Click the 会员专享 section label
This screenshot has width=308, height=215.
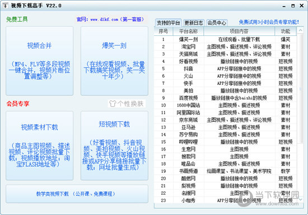18,104
